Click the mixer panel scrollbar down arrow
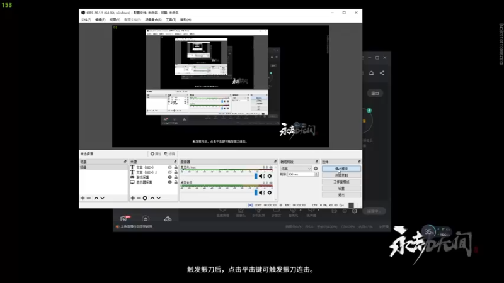Viewport: 504px width, 283px height. coord(276,199)
